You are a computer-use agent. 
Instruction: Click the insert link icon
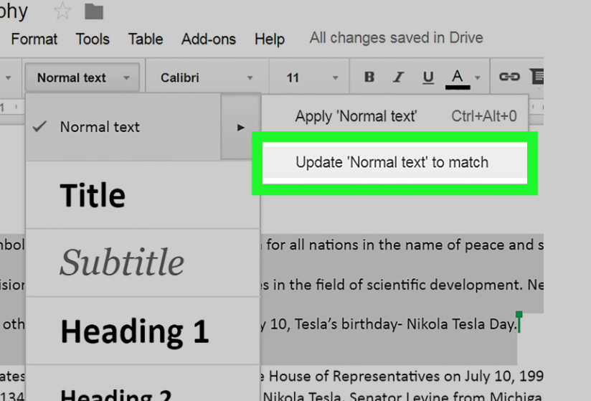(509, 77)
